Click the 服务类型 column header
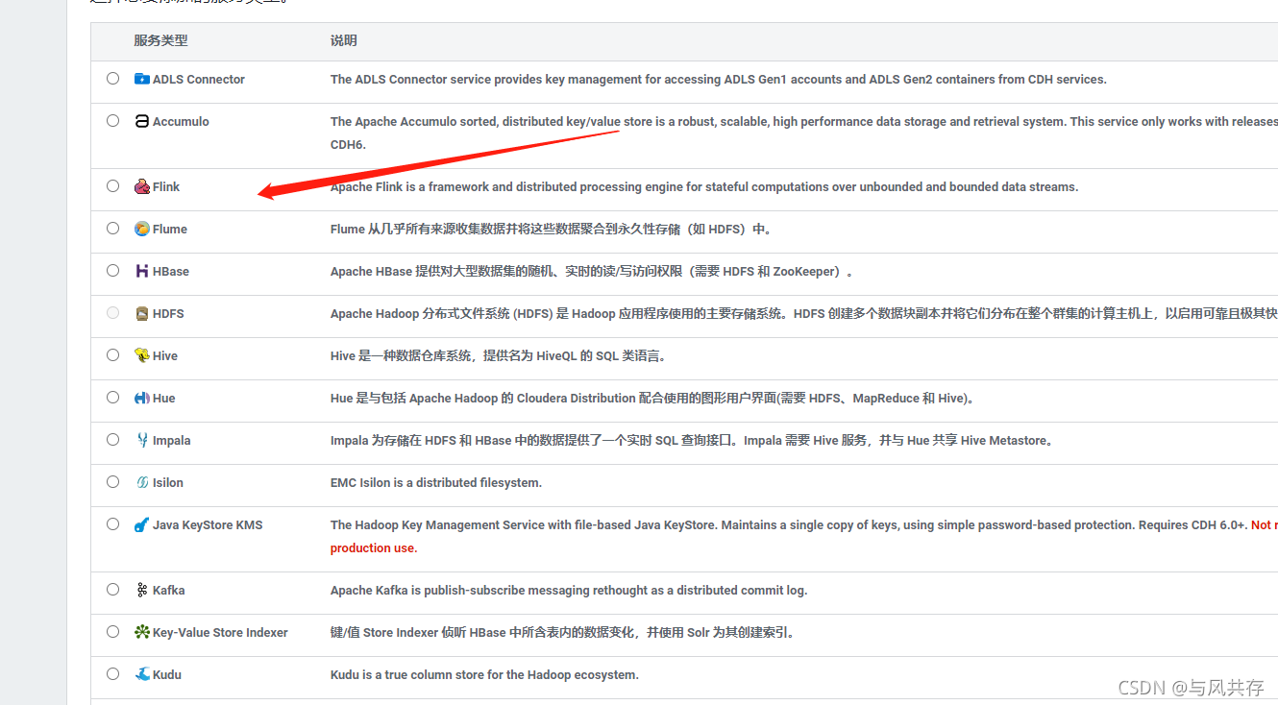Viewport: 1278px width, 705px height. 160,40
